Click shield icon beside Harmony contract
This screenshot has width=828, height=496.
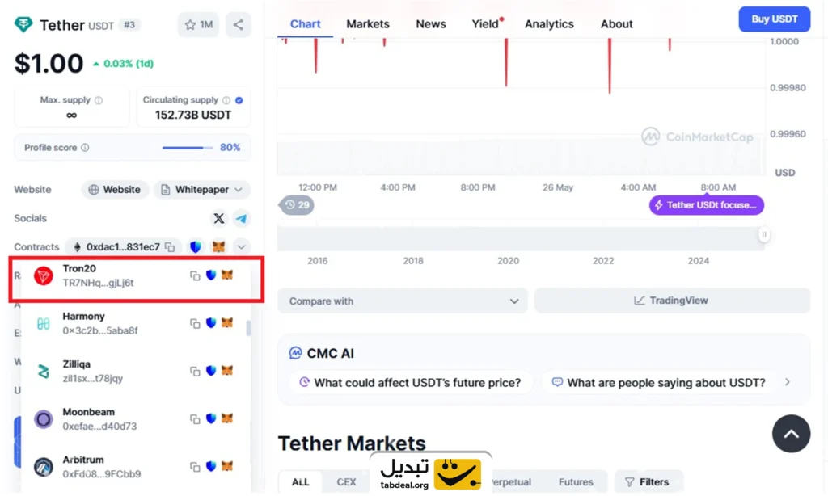coord(211,323)
